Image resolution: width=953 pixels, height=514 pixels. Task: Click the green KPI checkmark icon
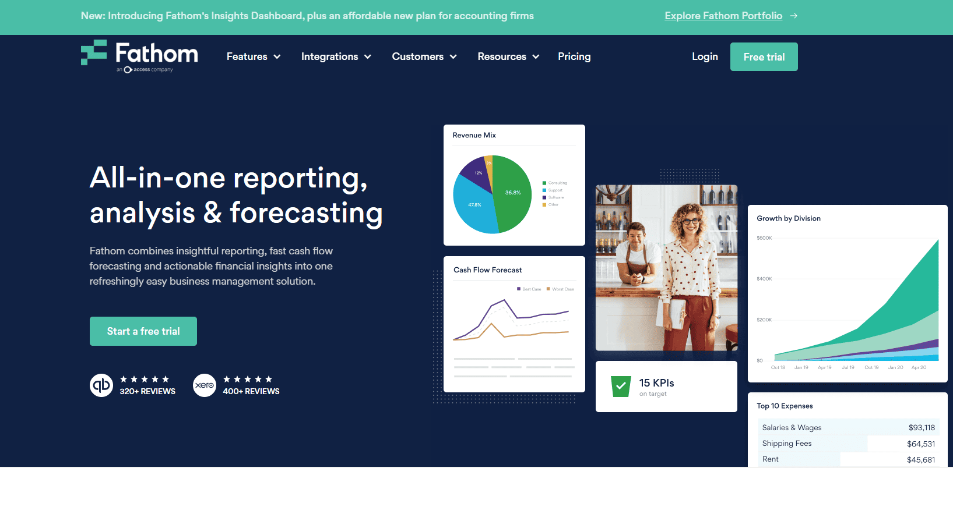coord(621,387)
